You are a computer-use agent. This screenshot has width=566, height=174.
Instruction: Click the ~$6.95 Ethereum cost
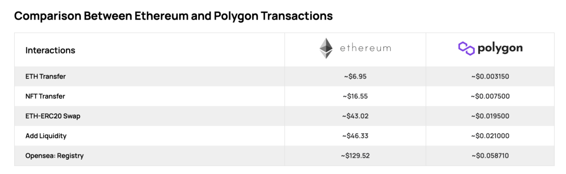pos(355,76)
